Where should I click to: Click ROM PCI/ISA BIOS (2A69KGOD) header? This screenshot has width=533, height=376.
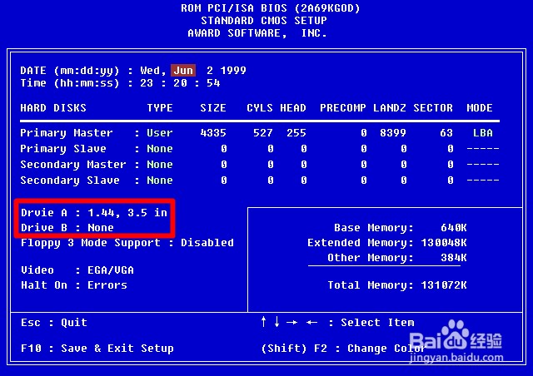[x=270, y=7]
